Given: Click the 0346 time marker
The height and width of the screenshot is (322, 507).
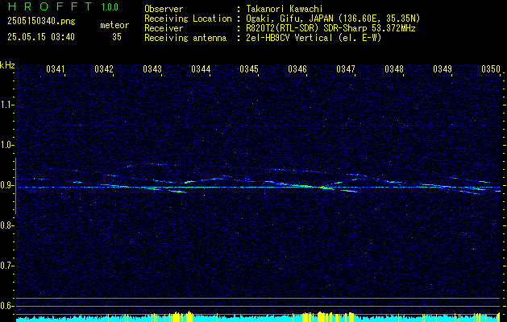Looking at the screenshot, I should (297, 69).
